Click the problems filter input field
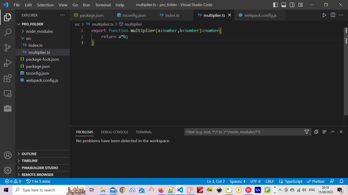The width and height of the screenshot is (348, 195). click(x=243, y=132)
